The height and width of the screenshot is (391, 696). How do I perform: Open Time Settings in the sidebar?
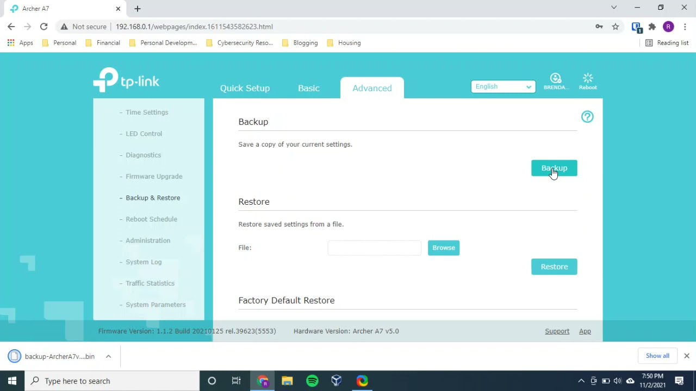coord(147,112)
